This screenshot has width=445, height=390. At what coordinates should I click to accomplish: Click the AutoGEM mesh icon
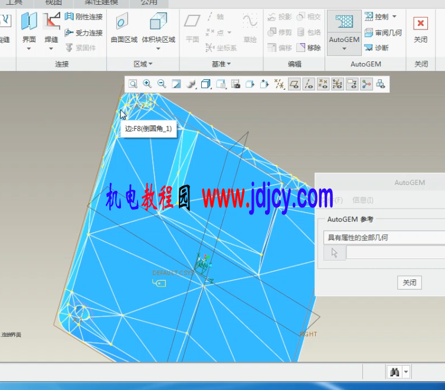[x=344, y=21]
